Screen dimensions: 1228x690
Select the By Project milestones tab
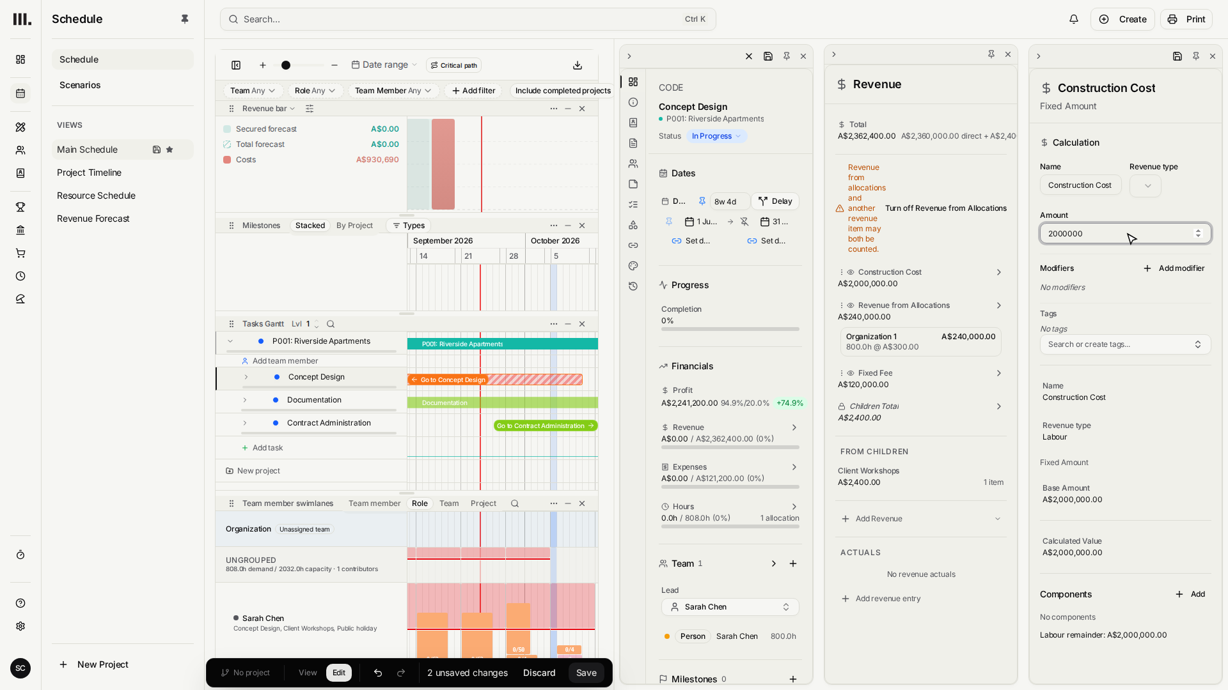[x=354, y=226]
